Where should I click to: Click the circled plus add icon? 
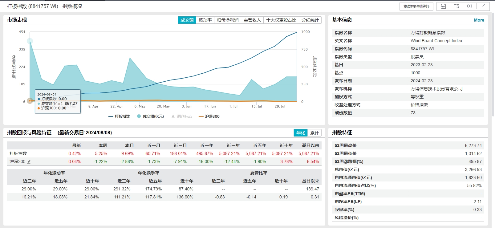coord(469,6)
